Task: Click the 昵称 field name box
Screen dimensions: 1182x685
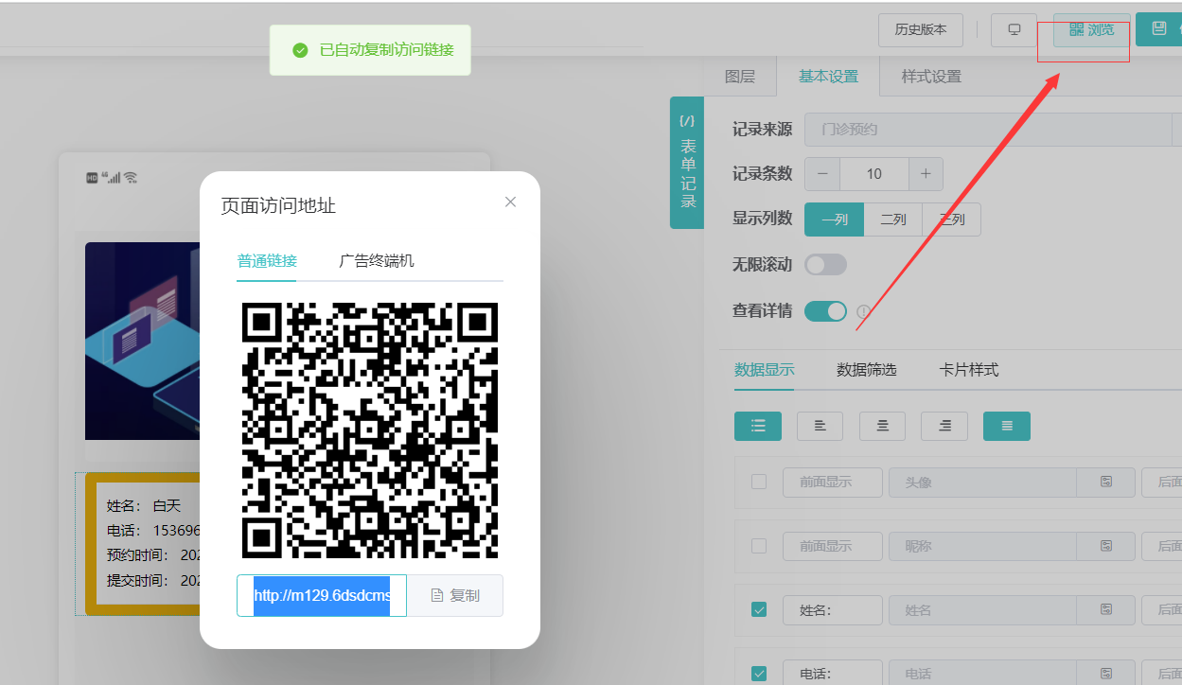Action: 982,547
